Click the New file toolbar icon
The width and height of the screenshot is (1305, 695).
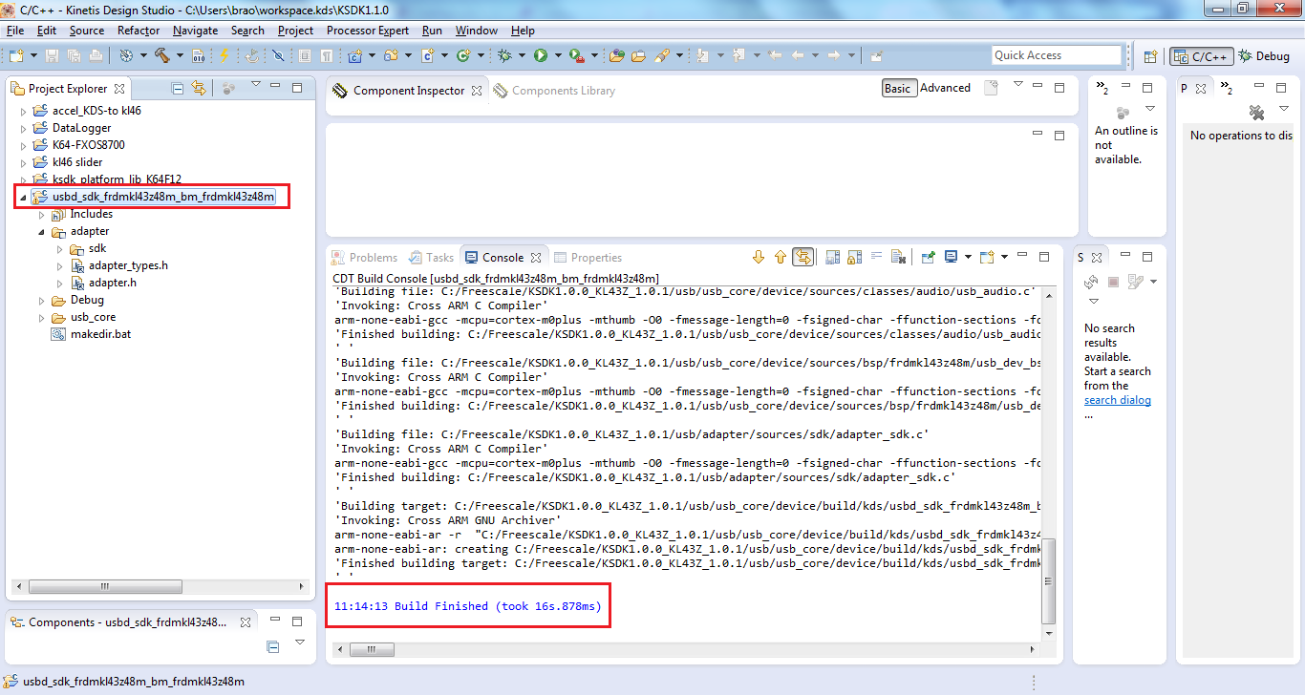tap(16, 55)
